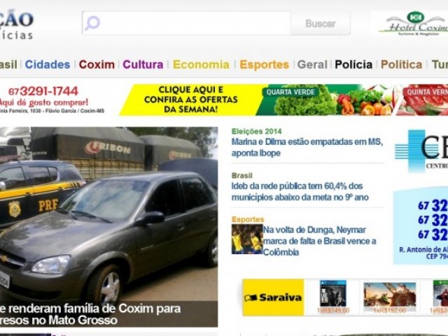This screenshot has height=336, width=448.
Task: Click the Saraiva logo in ad
Action: tap(274, 297)
